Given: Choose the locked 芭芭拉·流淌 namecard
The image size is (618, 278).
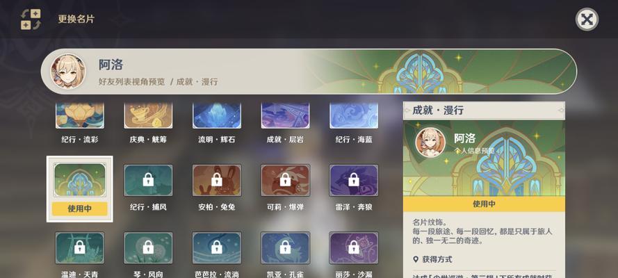Looking at the screenshot, I should pyautogui.click(x=217, y=247).
